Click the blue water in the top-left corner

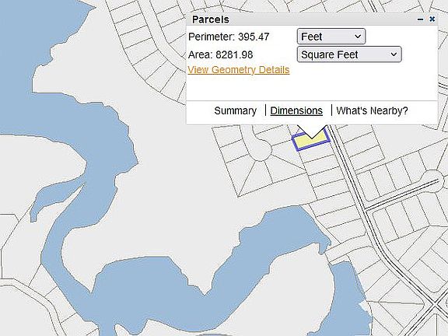pyautogui.click(x=34, y=29)
